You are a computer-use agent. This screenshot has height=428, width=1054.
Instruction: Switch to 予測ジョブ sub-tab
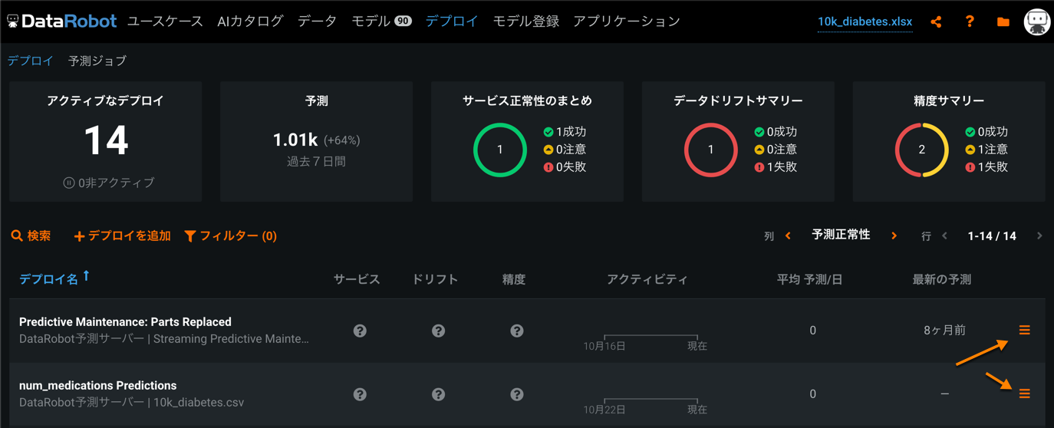97,61
